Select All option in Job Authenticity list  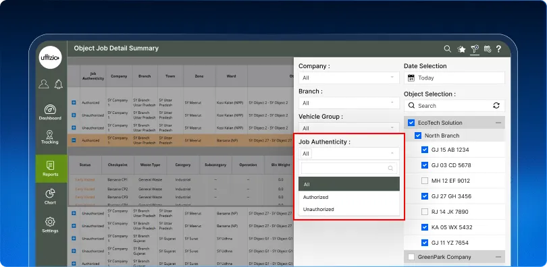349,184
